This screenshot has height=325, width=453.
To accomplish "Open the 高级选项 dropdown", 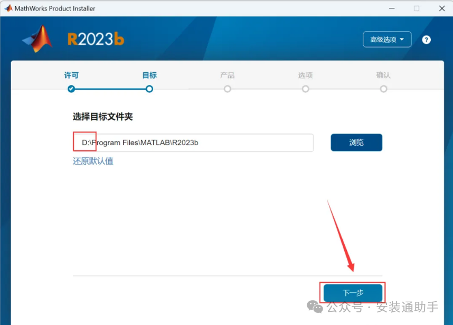I will coord(387,39).
